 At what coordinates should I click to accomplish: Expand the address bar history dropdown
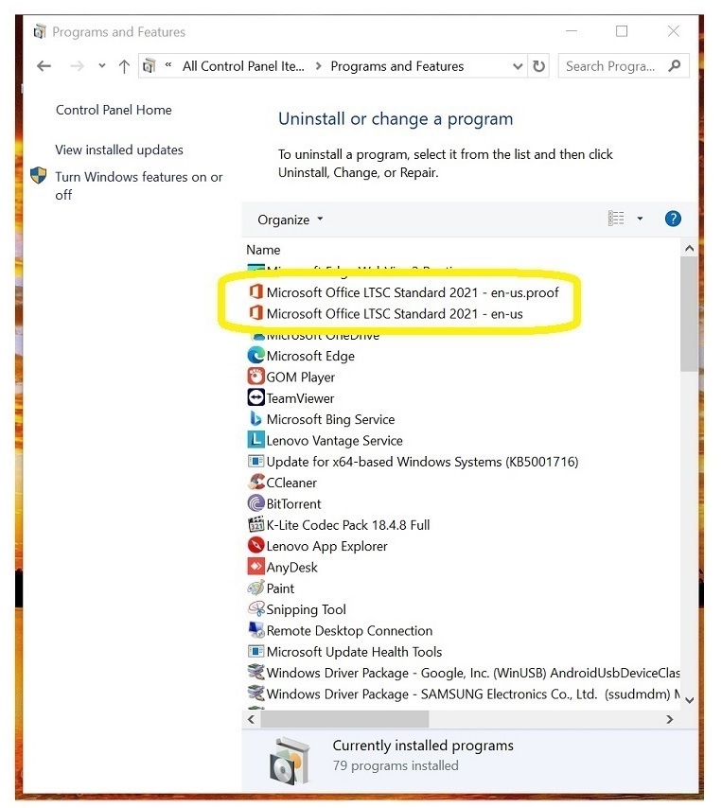tap(518, 66)
